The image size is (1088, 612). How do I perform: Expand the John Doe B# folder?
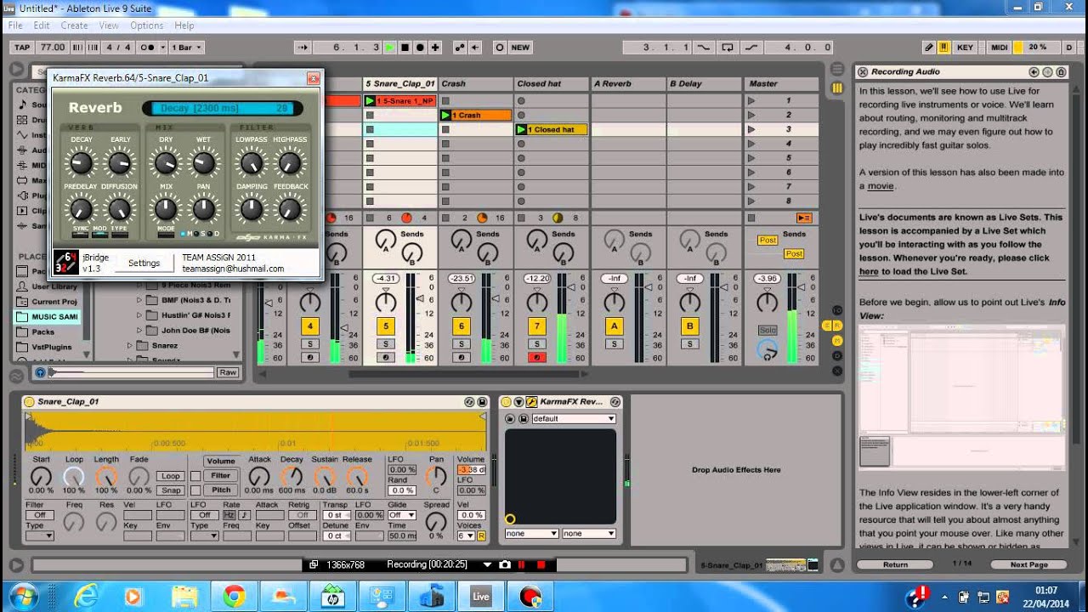tap(141, 330)
